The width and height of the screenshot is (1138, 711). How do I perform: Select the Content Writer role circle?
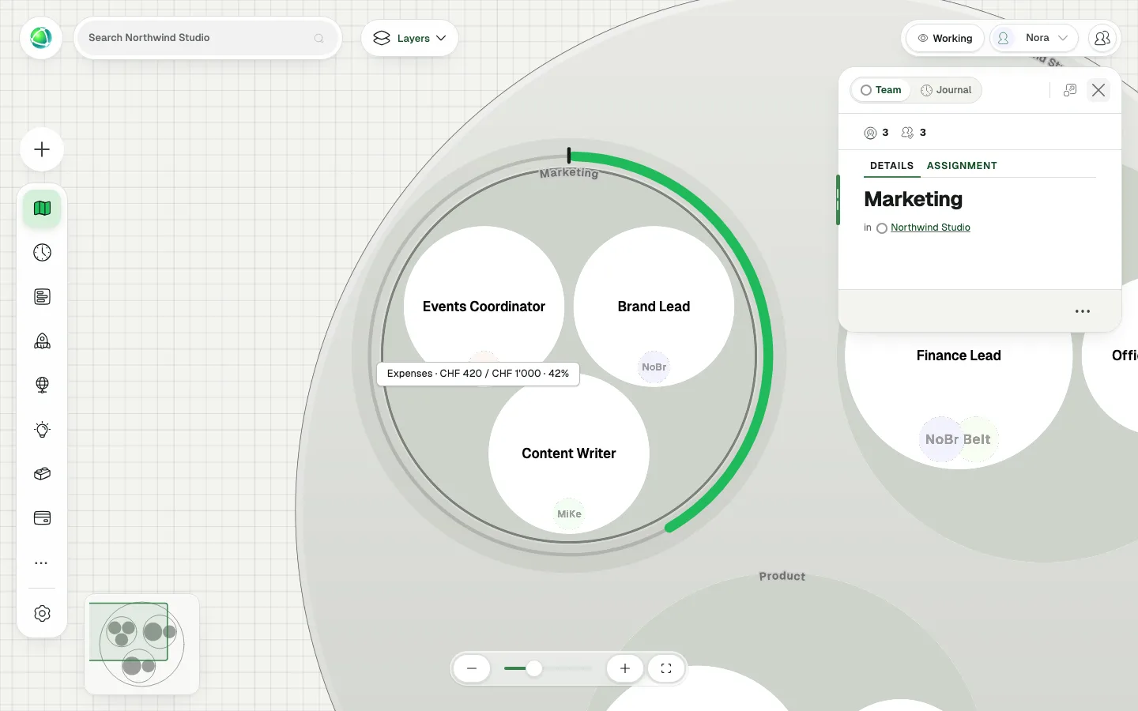(x=569, y=453)
